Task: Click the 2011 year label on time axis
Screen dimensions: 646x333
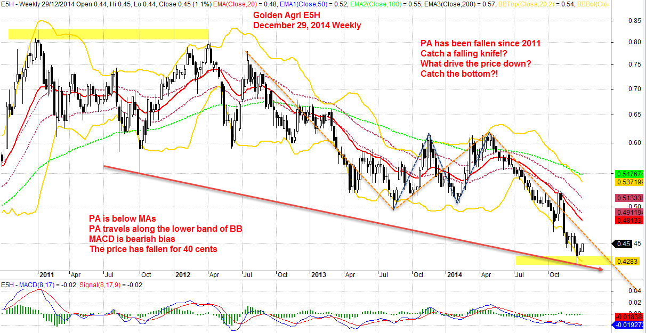Action: (x=46, y=275)
